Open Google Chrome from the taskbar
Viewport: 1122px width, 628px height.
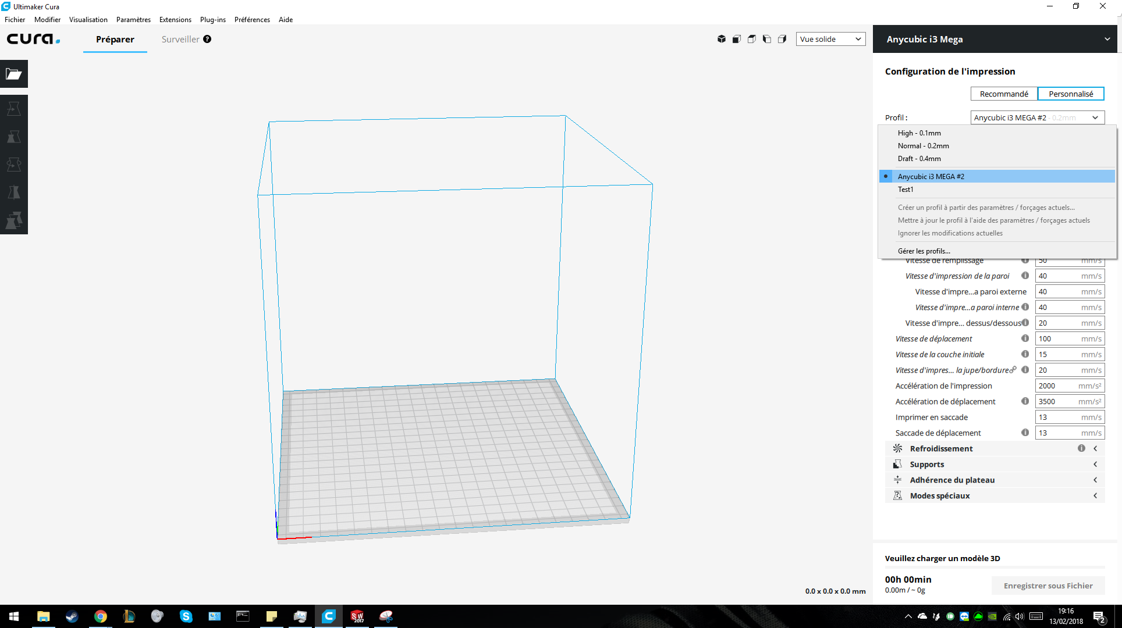(x=100, y=616)
